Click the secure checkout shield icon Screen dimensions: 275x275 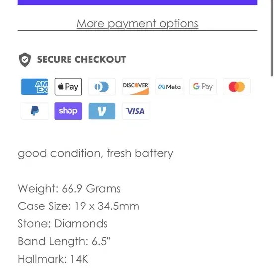25,60
